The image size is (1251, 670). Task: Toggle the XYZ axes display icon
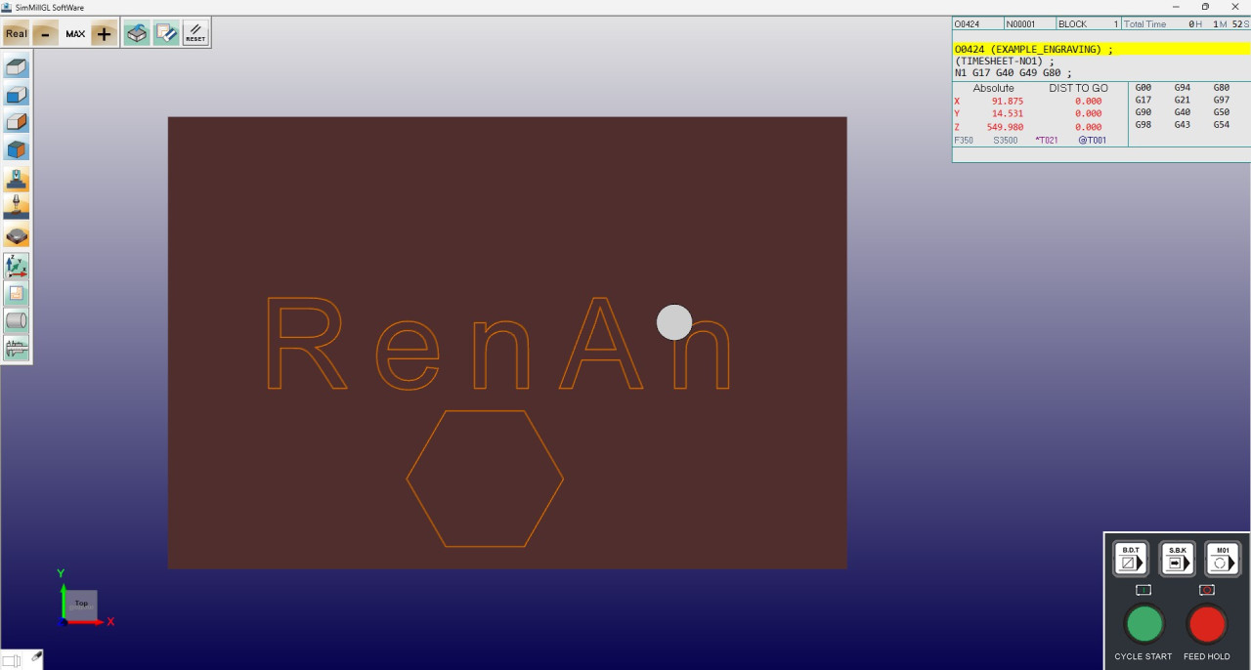(17, 265)
